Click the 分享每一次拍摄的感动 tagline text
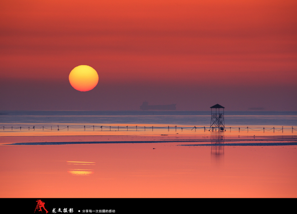The image size is (297, 214). point(98,211)
